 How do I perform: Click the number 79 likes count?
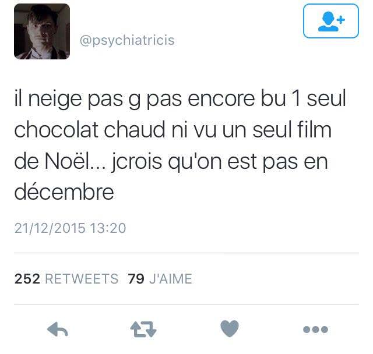tap(136, 279)
